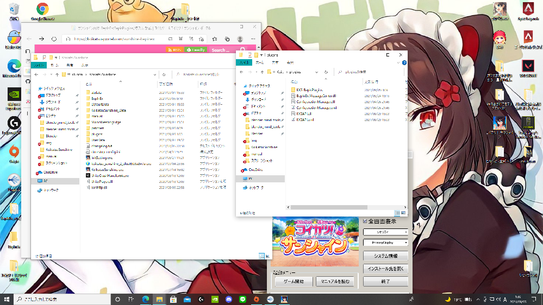Open the ホーム tab in plugins window
The height and width of the screenshot is (305, 543).
260,62
